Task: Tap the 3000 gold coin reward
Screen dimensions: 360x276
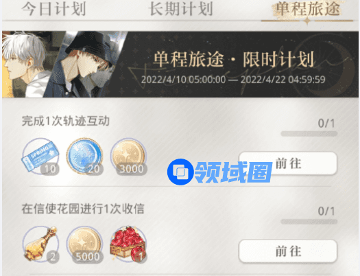Action: (x=129, y=157)
